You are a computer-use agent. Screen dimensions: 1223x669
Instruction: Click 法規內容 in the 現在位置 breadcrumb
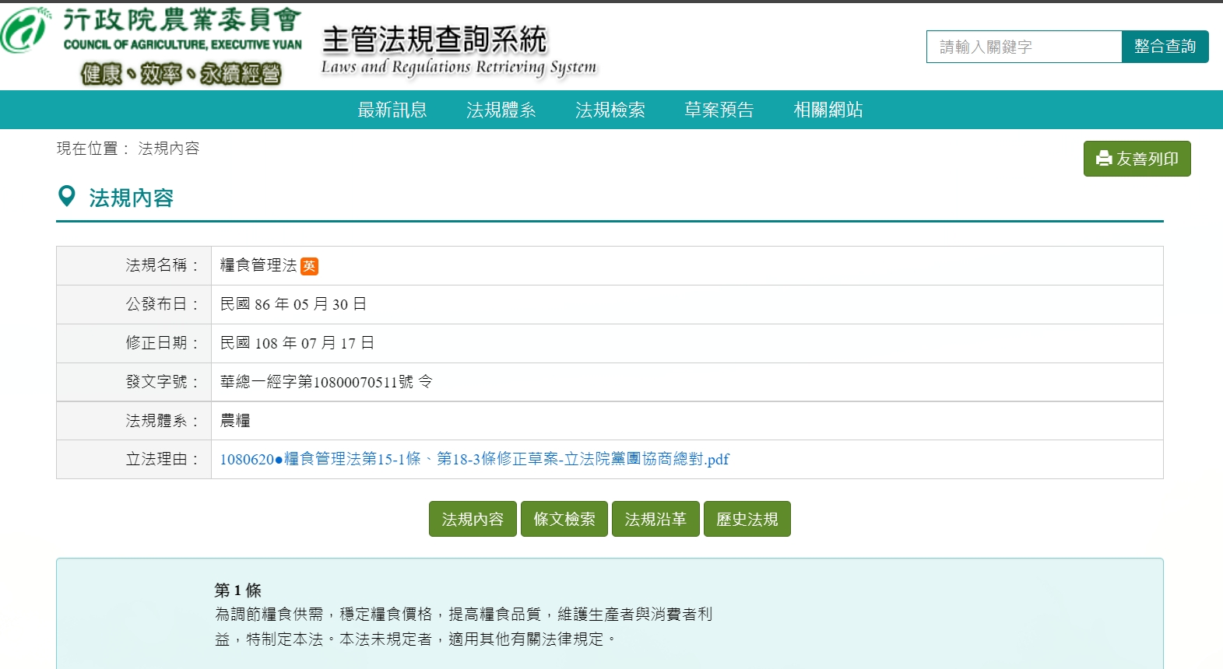[x=169, y=149]
